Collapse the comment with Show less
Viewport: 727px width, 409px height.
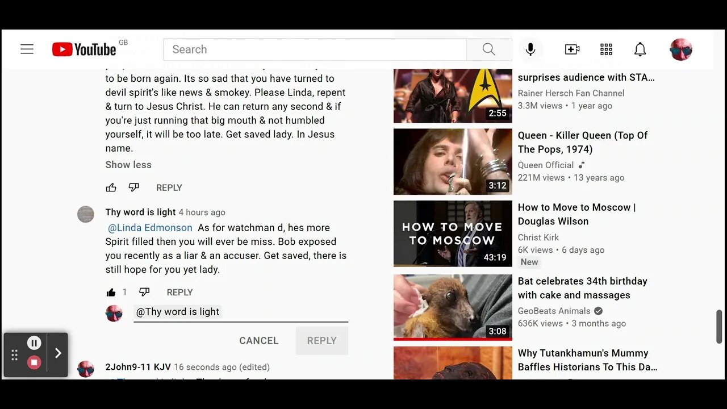click(x=128, y=165)
